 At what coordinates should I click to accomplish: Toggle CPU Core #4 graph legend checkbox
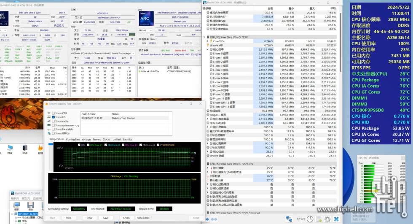tap(141, 145)
